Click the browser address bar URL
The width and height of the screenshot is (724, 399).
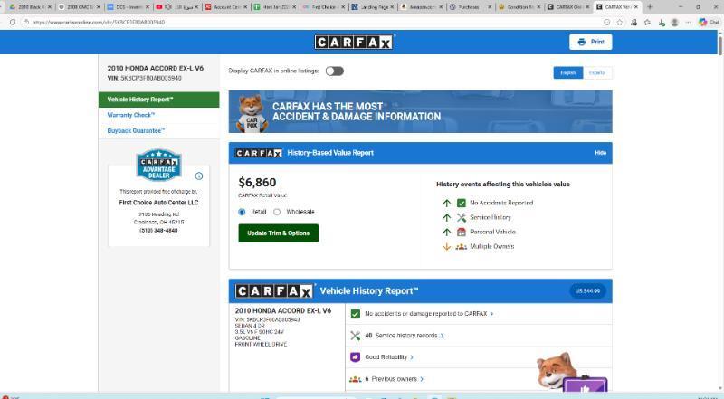[101, 22]
